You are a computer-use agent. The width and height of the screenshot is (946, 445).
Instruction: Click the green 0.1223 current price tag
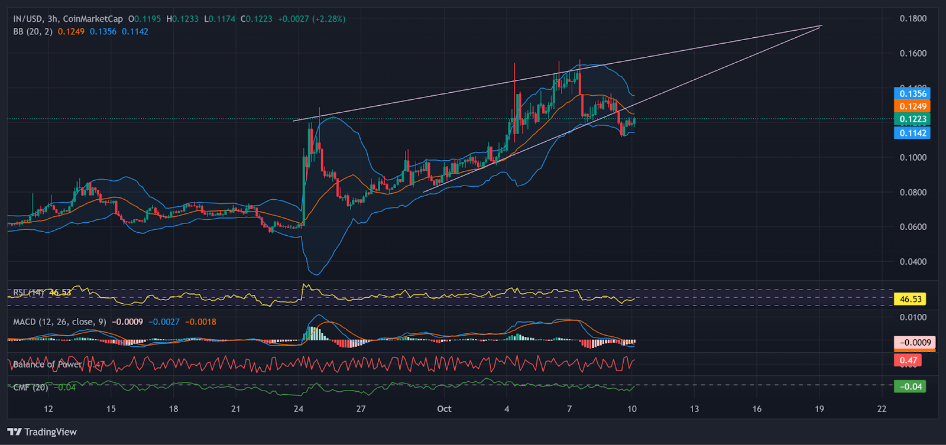pyautogui.click(x=912, y=119)
